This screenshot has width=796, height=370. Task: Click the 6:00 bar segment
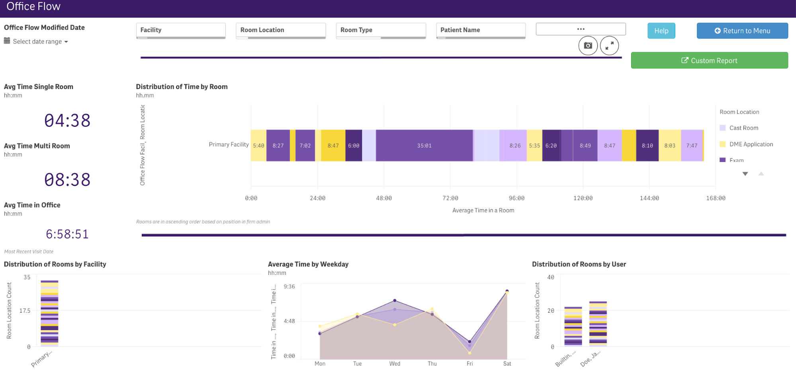click(x=354, y=146)
